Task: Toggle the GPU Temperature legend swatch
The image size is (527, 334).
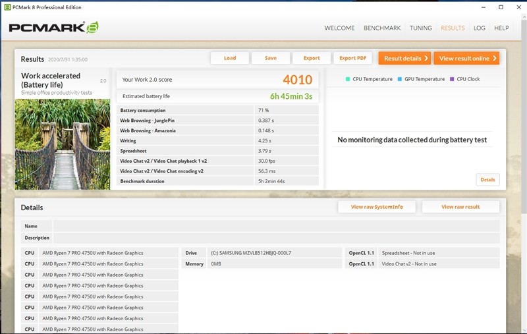Action: [x=400, y=79]
